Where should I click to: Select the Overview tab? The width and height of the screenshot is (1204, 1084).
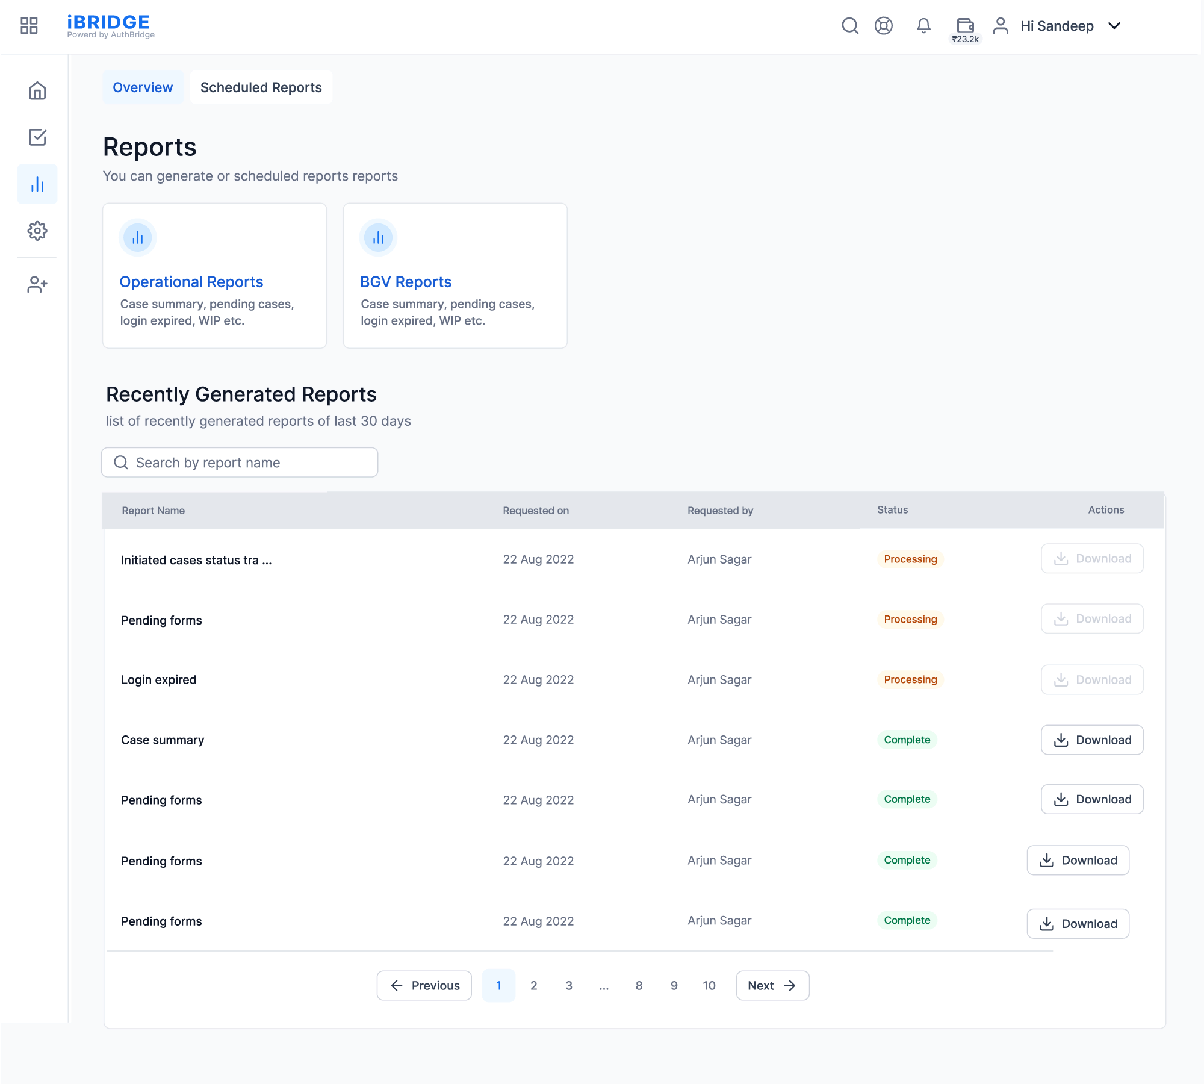point(143,87)
